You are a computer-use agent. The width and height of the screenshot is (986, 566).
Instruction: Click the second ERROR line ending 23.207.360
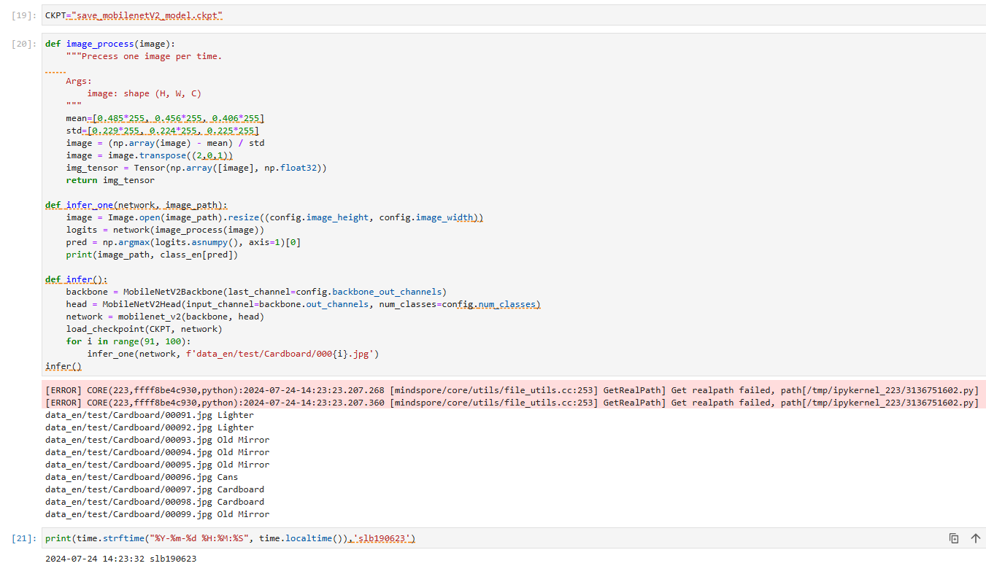coord(512,403)
